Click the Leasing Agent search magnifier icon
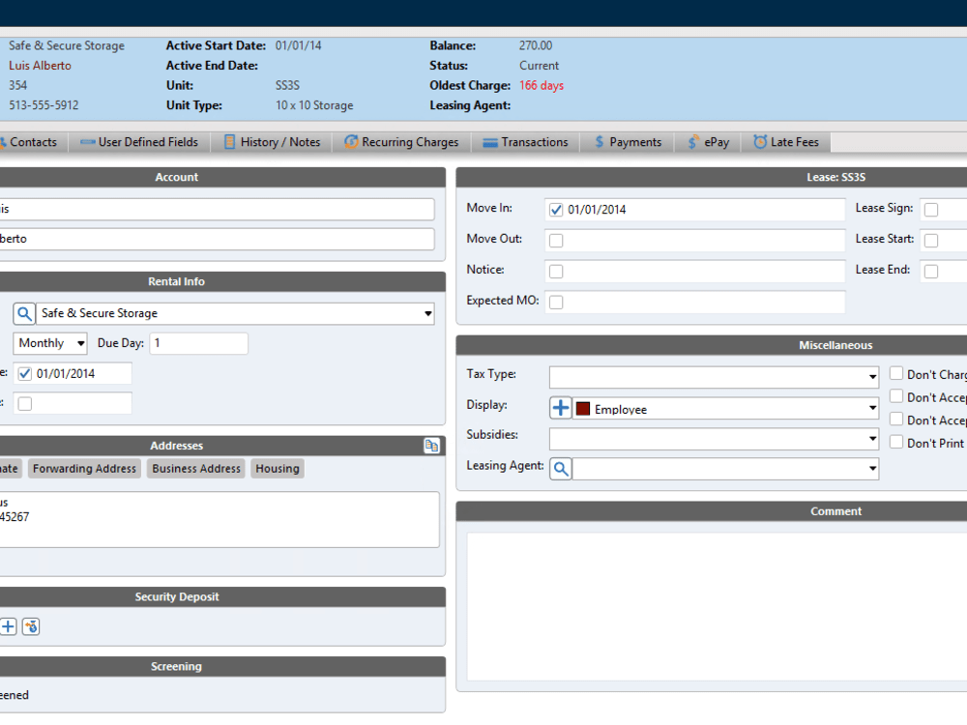The height and width of the screenshot is (725, 967). (x=561, y=469)
